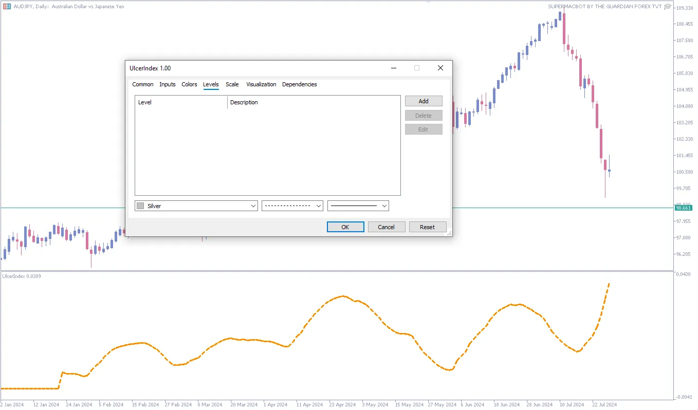
Task: Confirm settings with the OK button
Action: tap(345, 227)
